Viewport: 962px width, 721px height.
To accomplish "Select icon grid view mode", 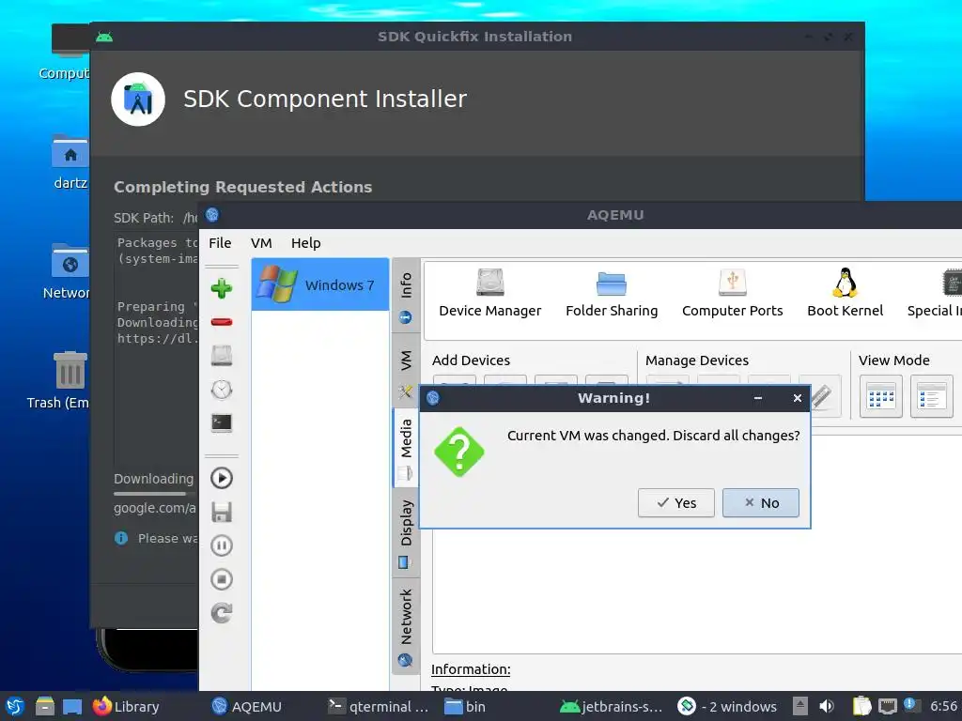I will click(880, 397).
